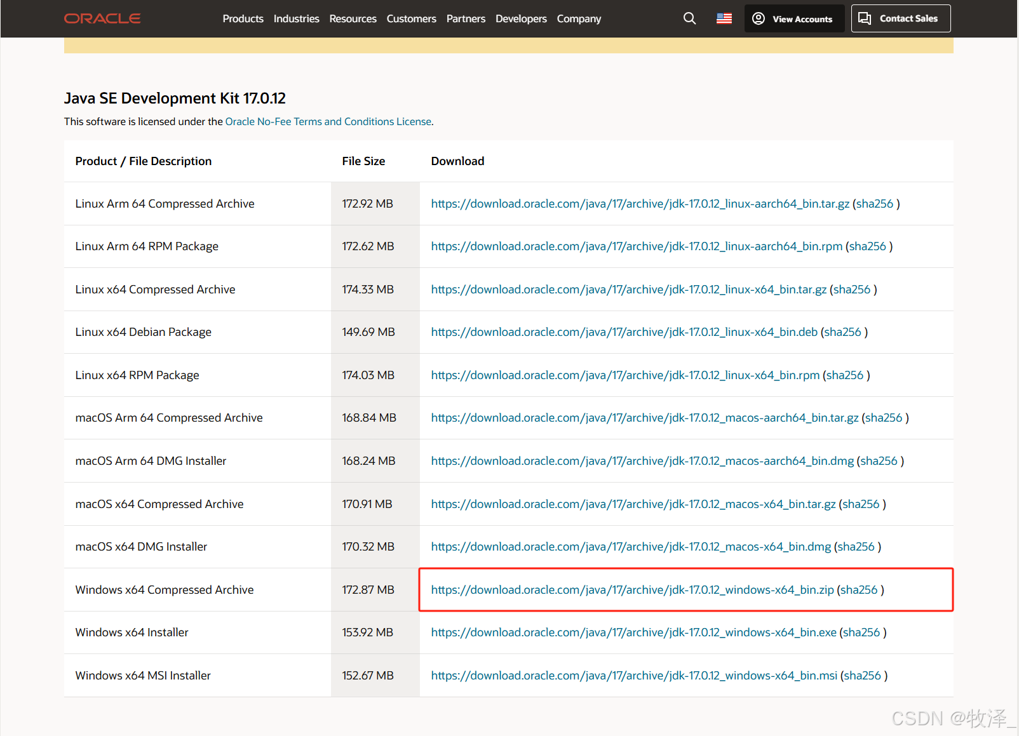Click the Oracle logo
Viewport: 1019px width, 736px height.
click(102, 18)
